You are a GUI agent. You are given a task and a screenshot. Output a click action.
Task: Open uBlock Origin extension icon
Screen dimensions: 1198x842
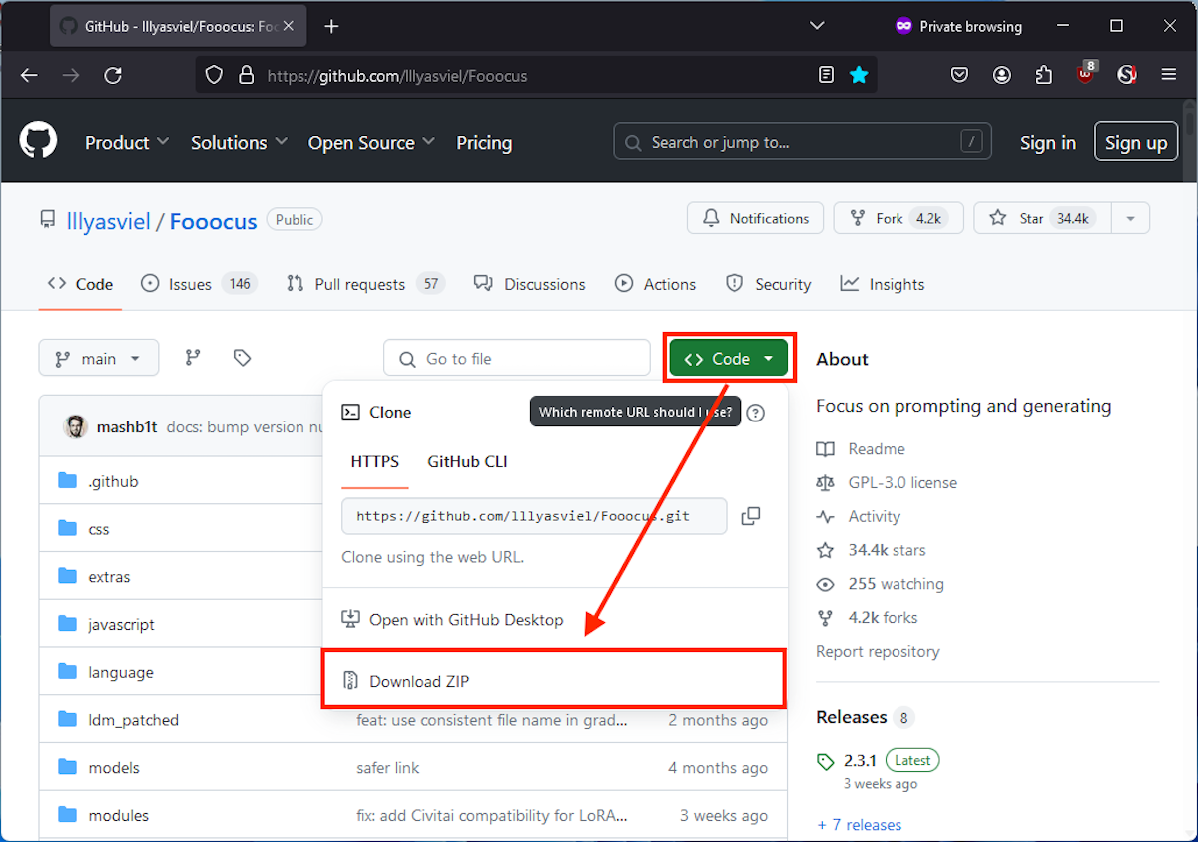pos(1086,74)
